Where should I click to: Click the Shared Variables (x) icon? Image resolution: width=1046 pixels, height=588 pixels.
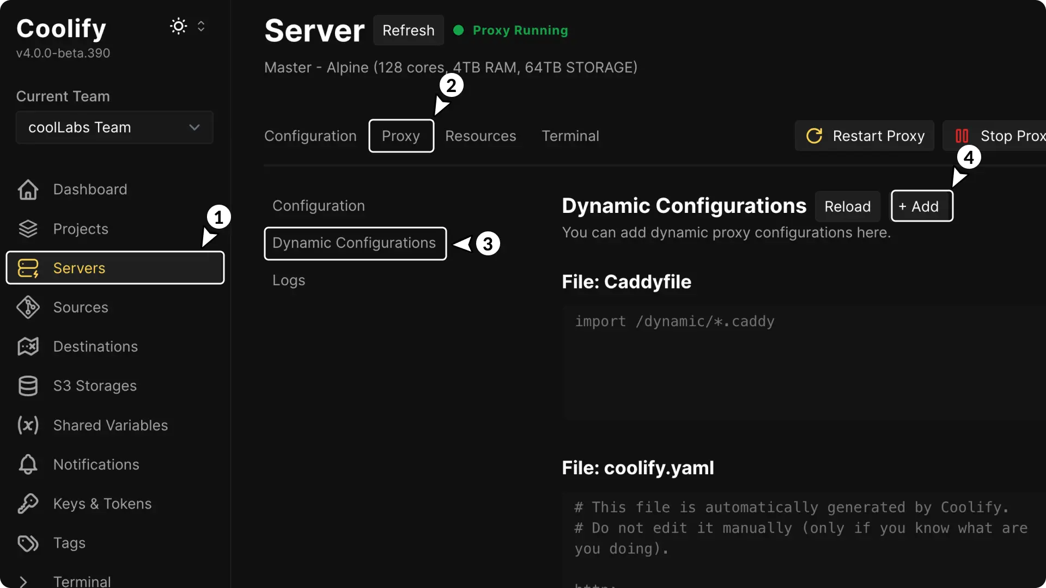coord(28,425)
